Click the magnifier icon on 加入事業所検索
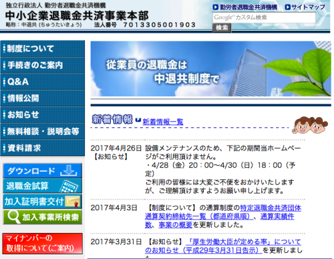This screenshot has width=334, height=259. click(x=14, y=217)
